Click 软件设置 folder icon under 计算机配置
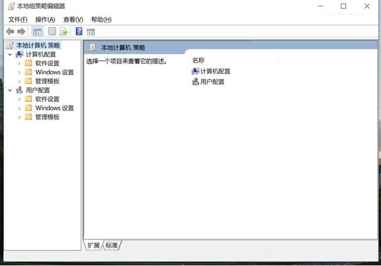Viewport: 381px width, 266px height. (x=29, y=63)
